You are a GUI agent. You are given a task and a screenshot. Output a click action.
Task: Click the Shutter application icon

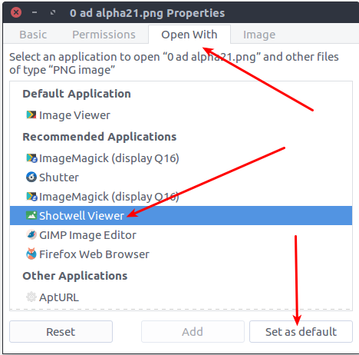coord(31,177)
